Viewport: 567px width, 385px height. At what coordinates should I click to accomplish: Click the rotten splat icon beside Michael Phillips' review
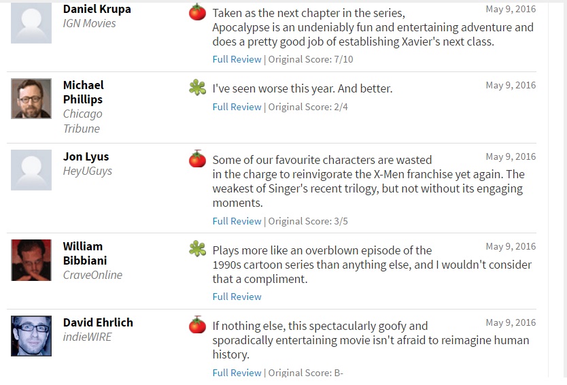tap(197, 88)
